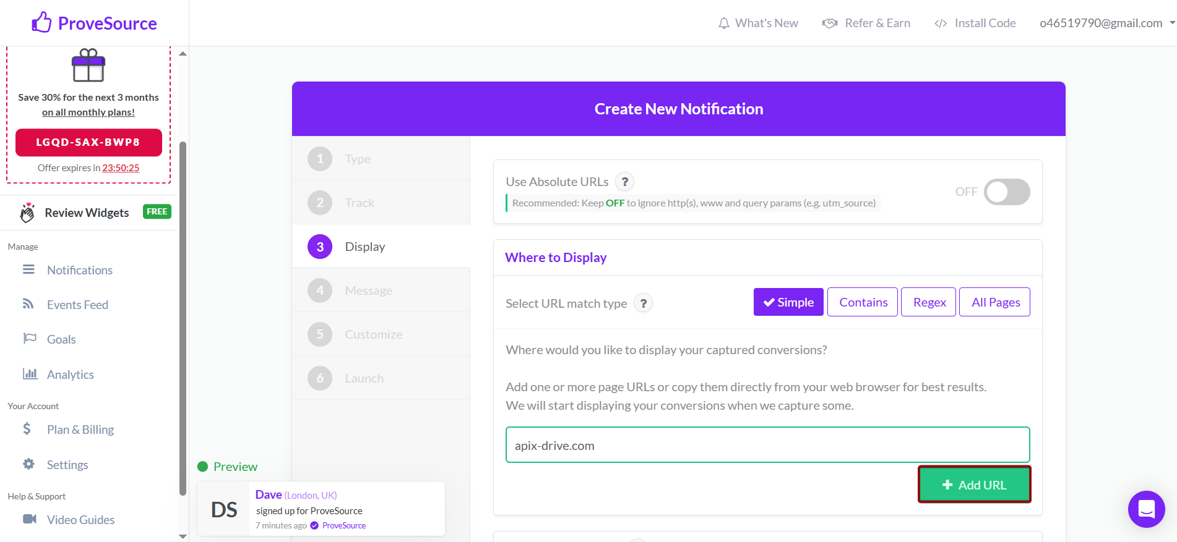Open the help tooltip for Use Absolute URLs
Screen dimensions: 1177x542
point(625,182)
